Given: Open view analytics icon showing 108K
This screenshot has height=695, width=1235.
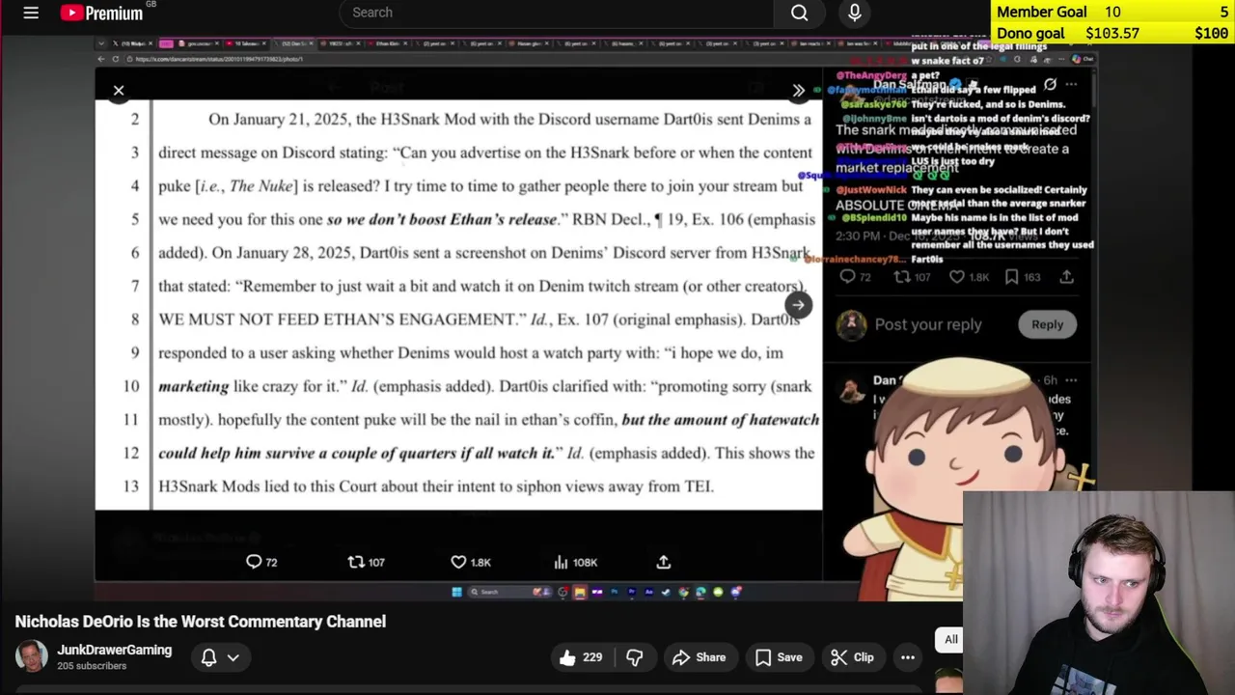Looking at the screenshot, I should 561,562.
